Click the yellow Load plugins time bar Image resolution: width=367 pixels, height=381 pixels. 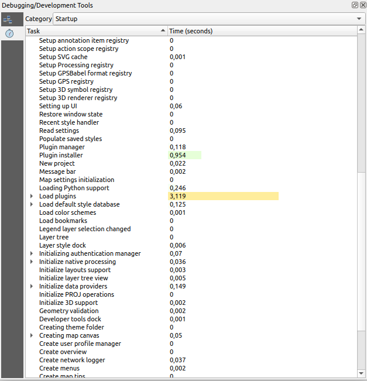222,196
